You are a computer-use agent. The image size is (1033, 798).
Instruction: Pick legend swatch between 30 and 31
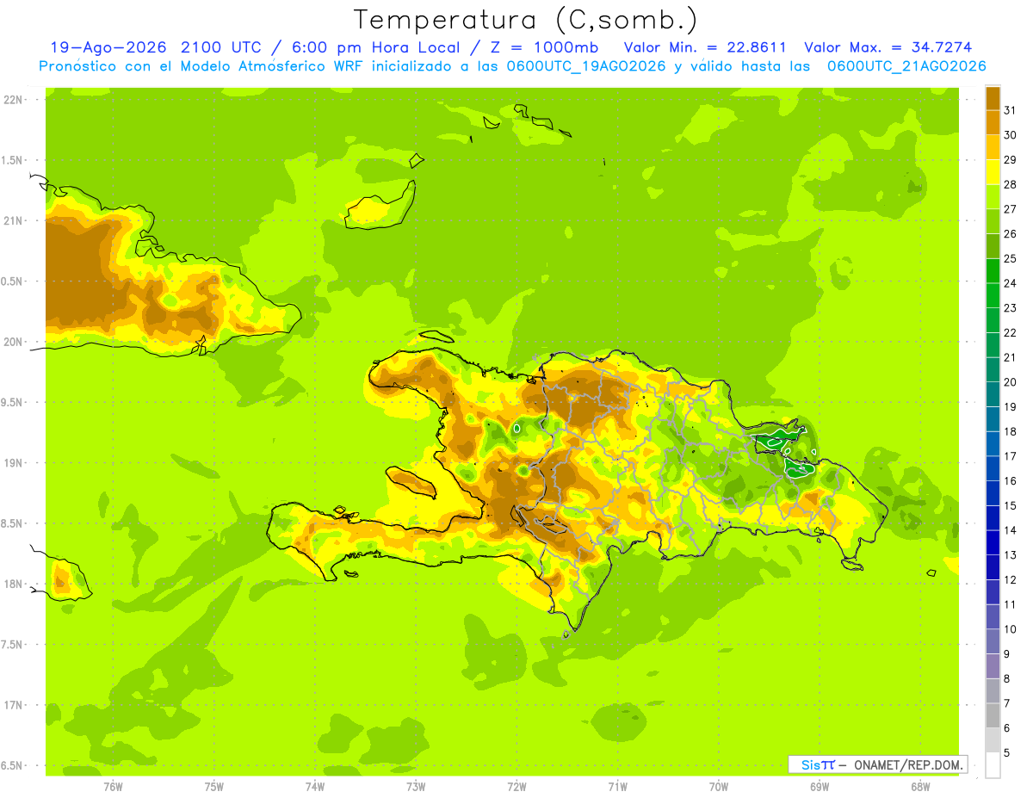coord(993,122)
